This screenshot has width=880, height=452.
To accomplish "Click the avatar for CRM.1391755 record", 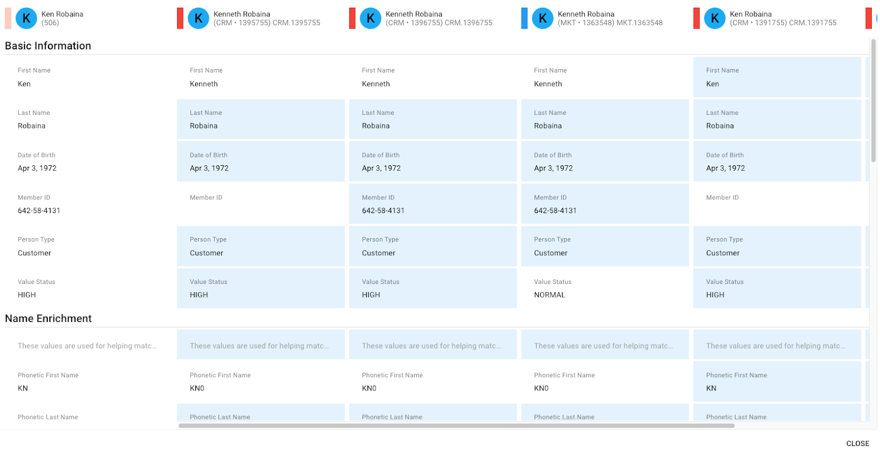I will 715,18.
